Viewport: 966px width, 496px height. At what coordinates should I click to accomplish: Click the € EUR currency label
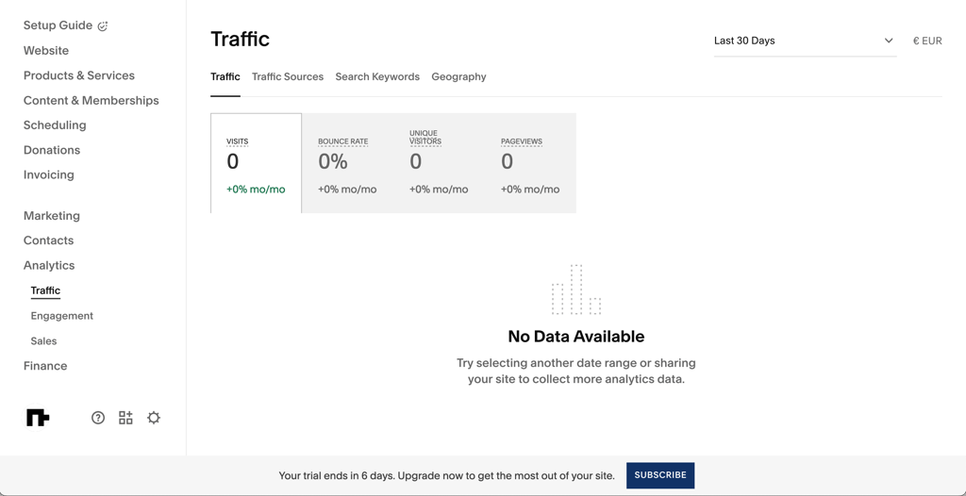927,41
